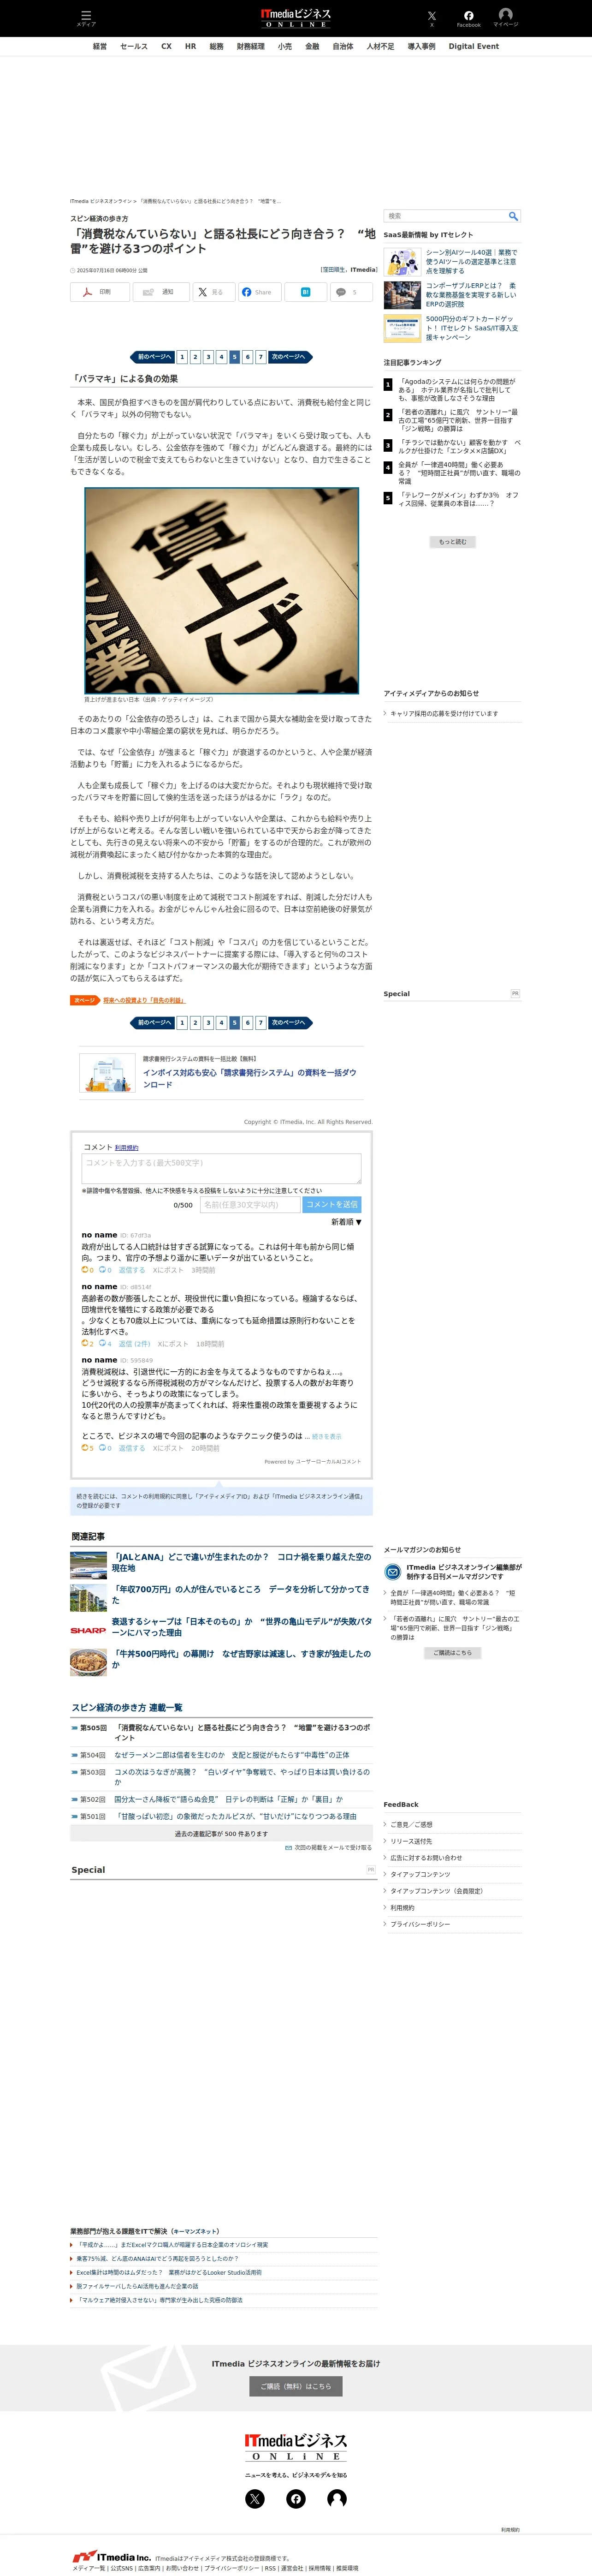
Task: Open the Facebook link in the header
Action: point(468,18)
